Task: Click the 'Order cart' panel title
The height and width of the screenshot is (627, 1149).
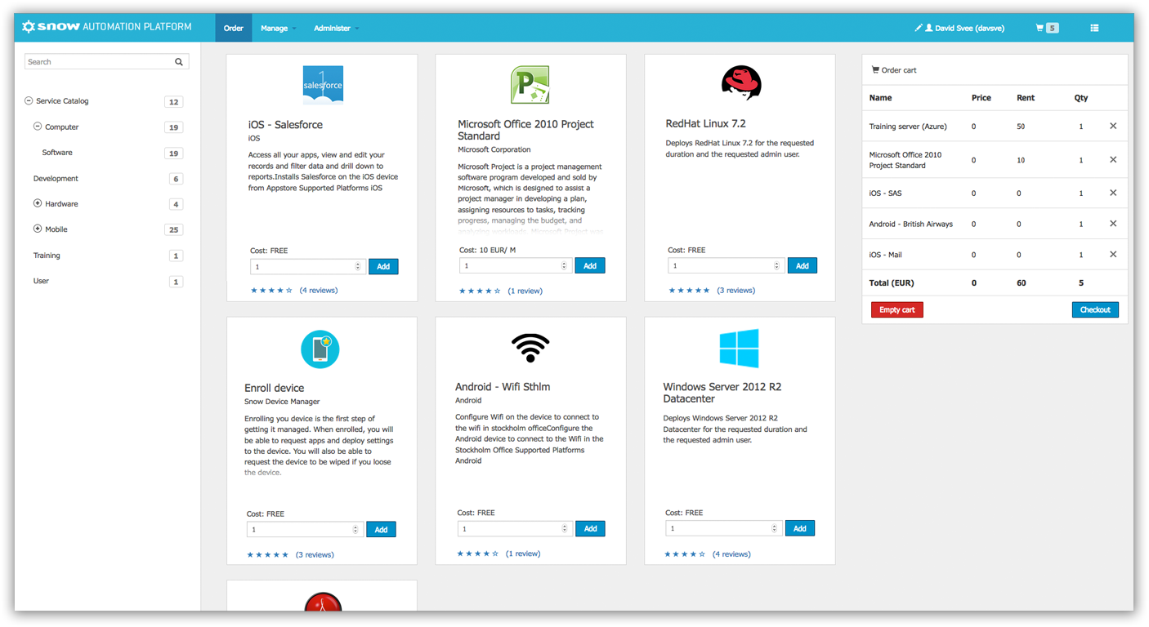Action: pos(899,70)
